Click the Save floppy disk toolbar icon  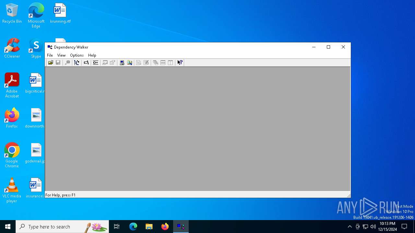coord(58,62)
